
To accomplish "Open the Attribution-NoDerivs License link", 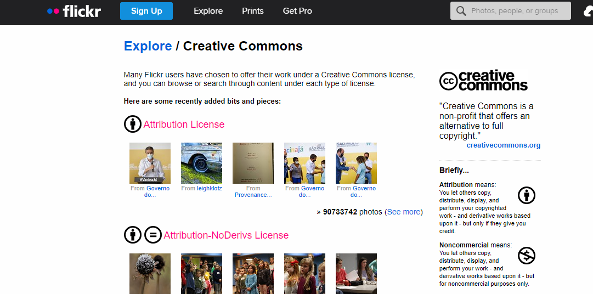I will tap(226, 235).
